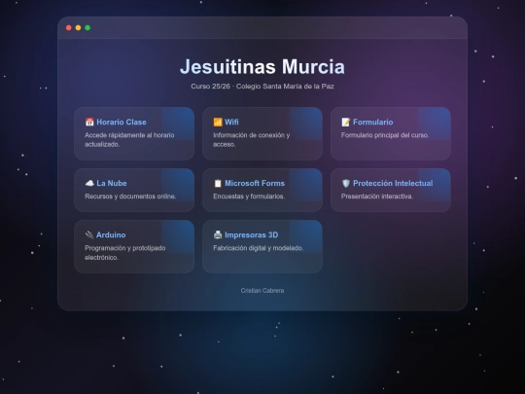Click 'Programación y prototipado electrónico.' text

tap(125, 253)
